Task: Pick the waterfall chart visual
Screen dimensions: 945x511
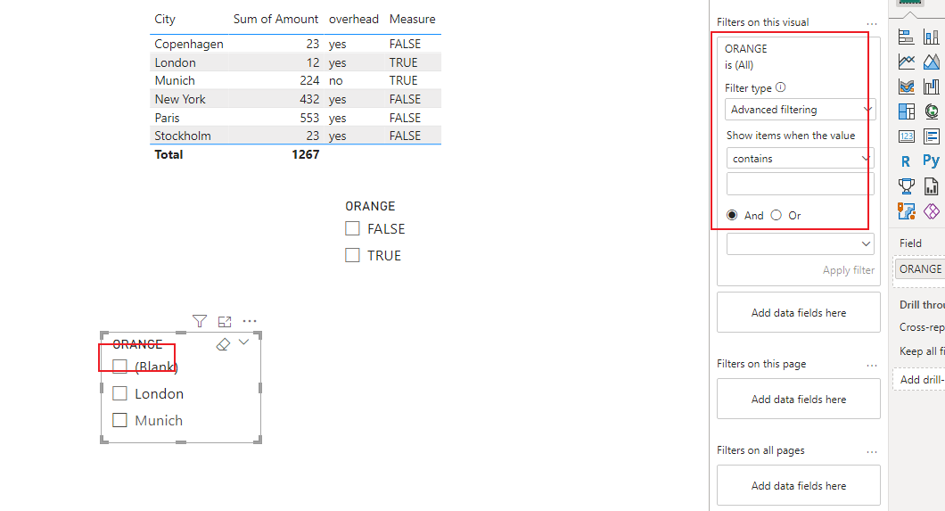Action: tap(931, 87)
